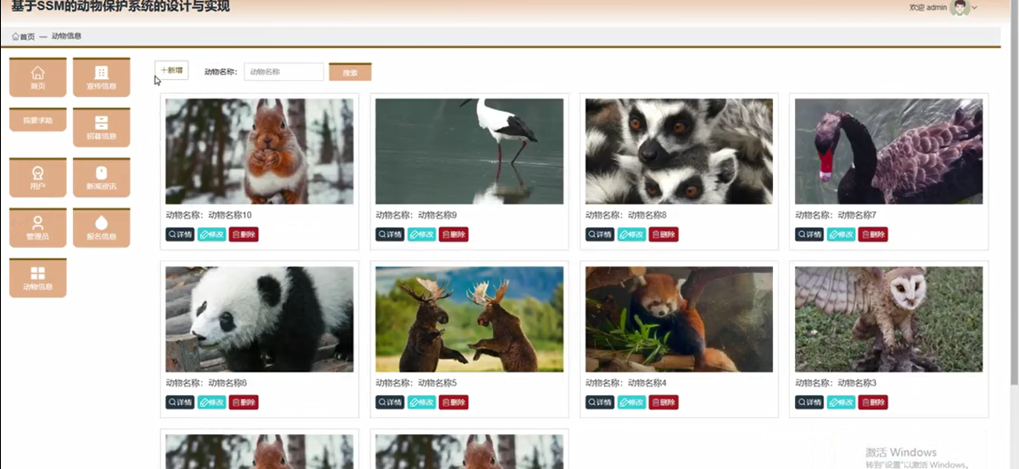View 详情 for 动物名称5
This screenshot has width=1019, height=469.
pyautogui.click(x=390, y=402)
